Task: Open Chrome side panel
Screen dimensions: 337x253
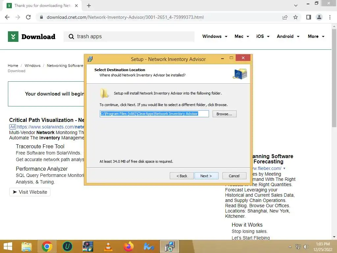Action: [309, 17]
